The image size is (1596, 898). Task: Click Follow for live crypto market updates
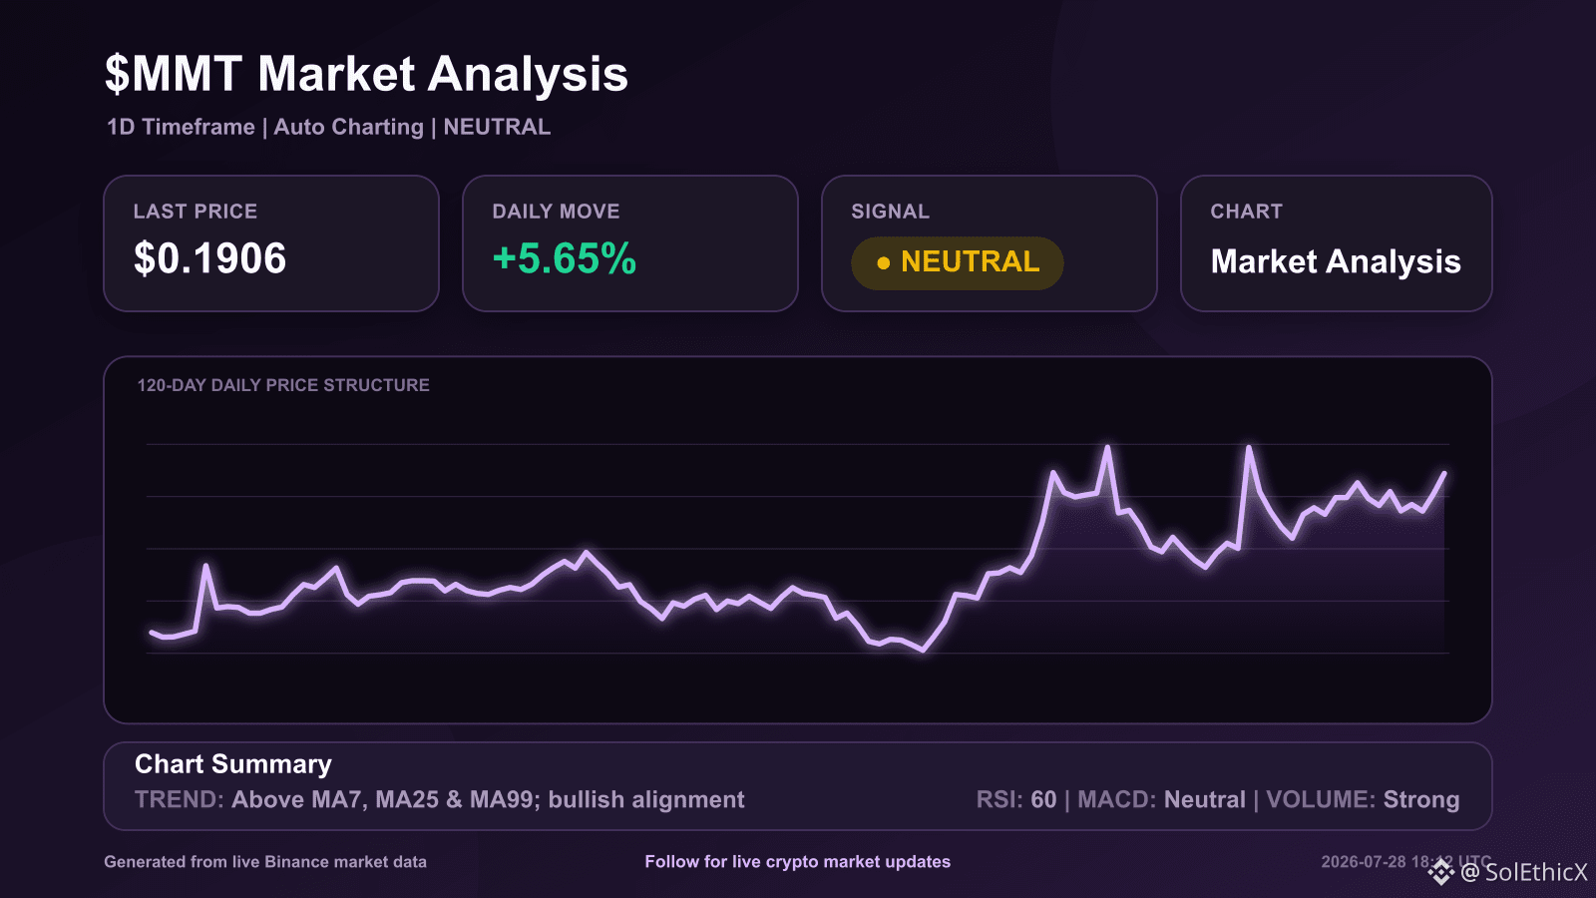pyautogui.click(x=798, y=862)
